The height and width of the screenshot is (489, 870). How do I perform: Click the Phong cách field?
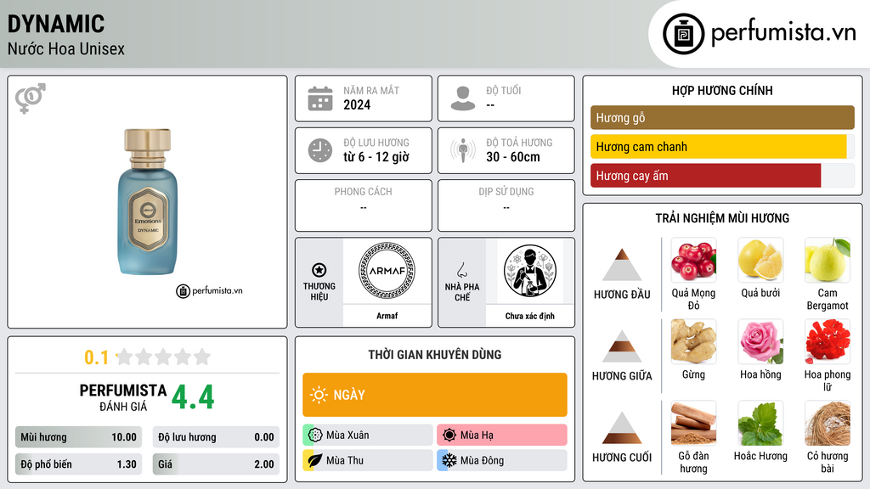coord(364,205)
